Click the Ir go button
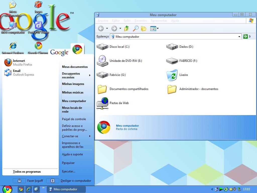This screenshot has width=257, height=193. pyautogui.click(x=247, y=36)
